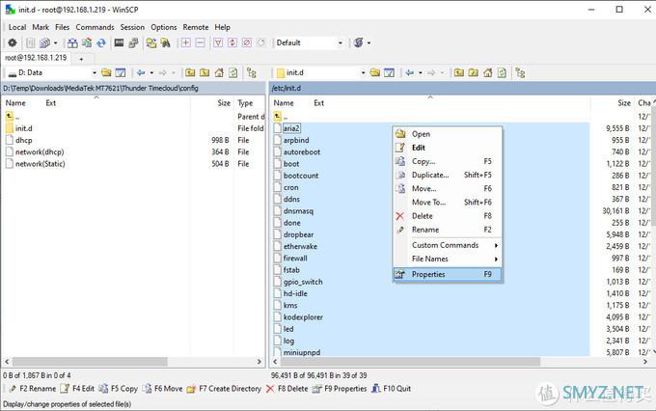The width and height of the screenshot is (656, 411).
Task: Expand the File Names submenu
Action: tap(448, 260)
